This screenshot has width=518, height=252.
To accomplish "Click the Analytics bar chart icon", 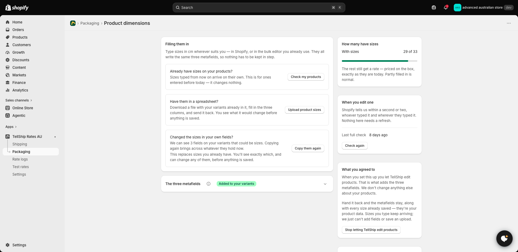I will click(x=8, y=90).
